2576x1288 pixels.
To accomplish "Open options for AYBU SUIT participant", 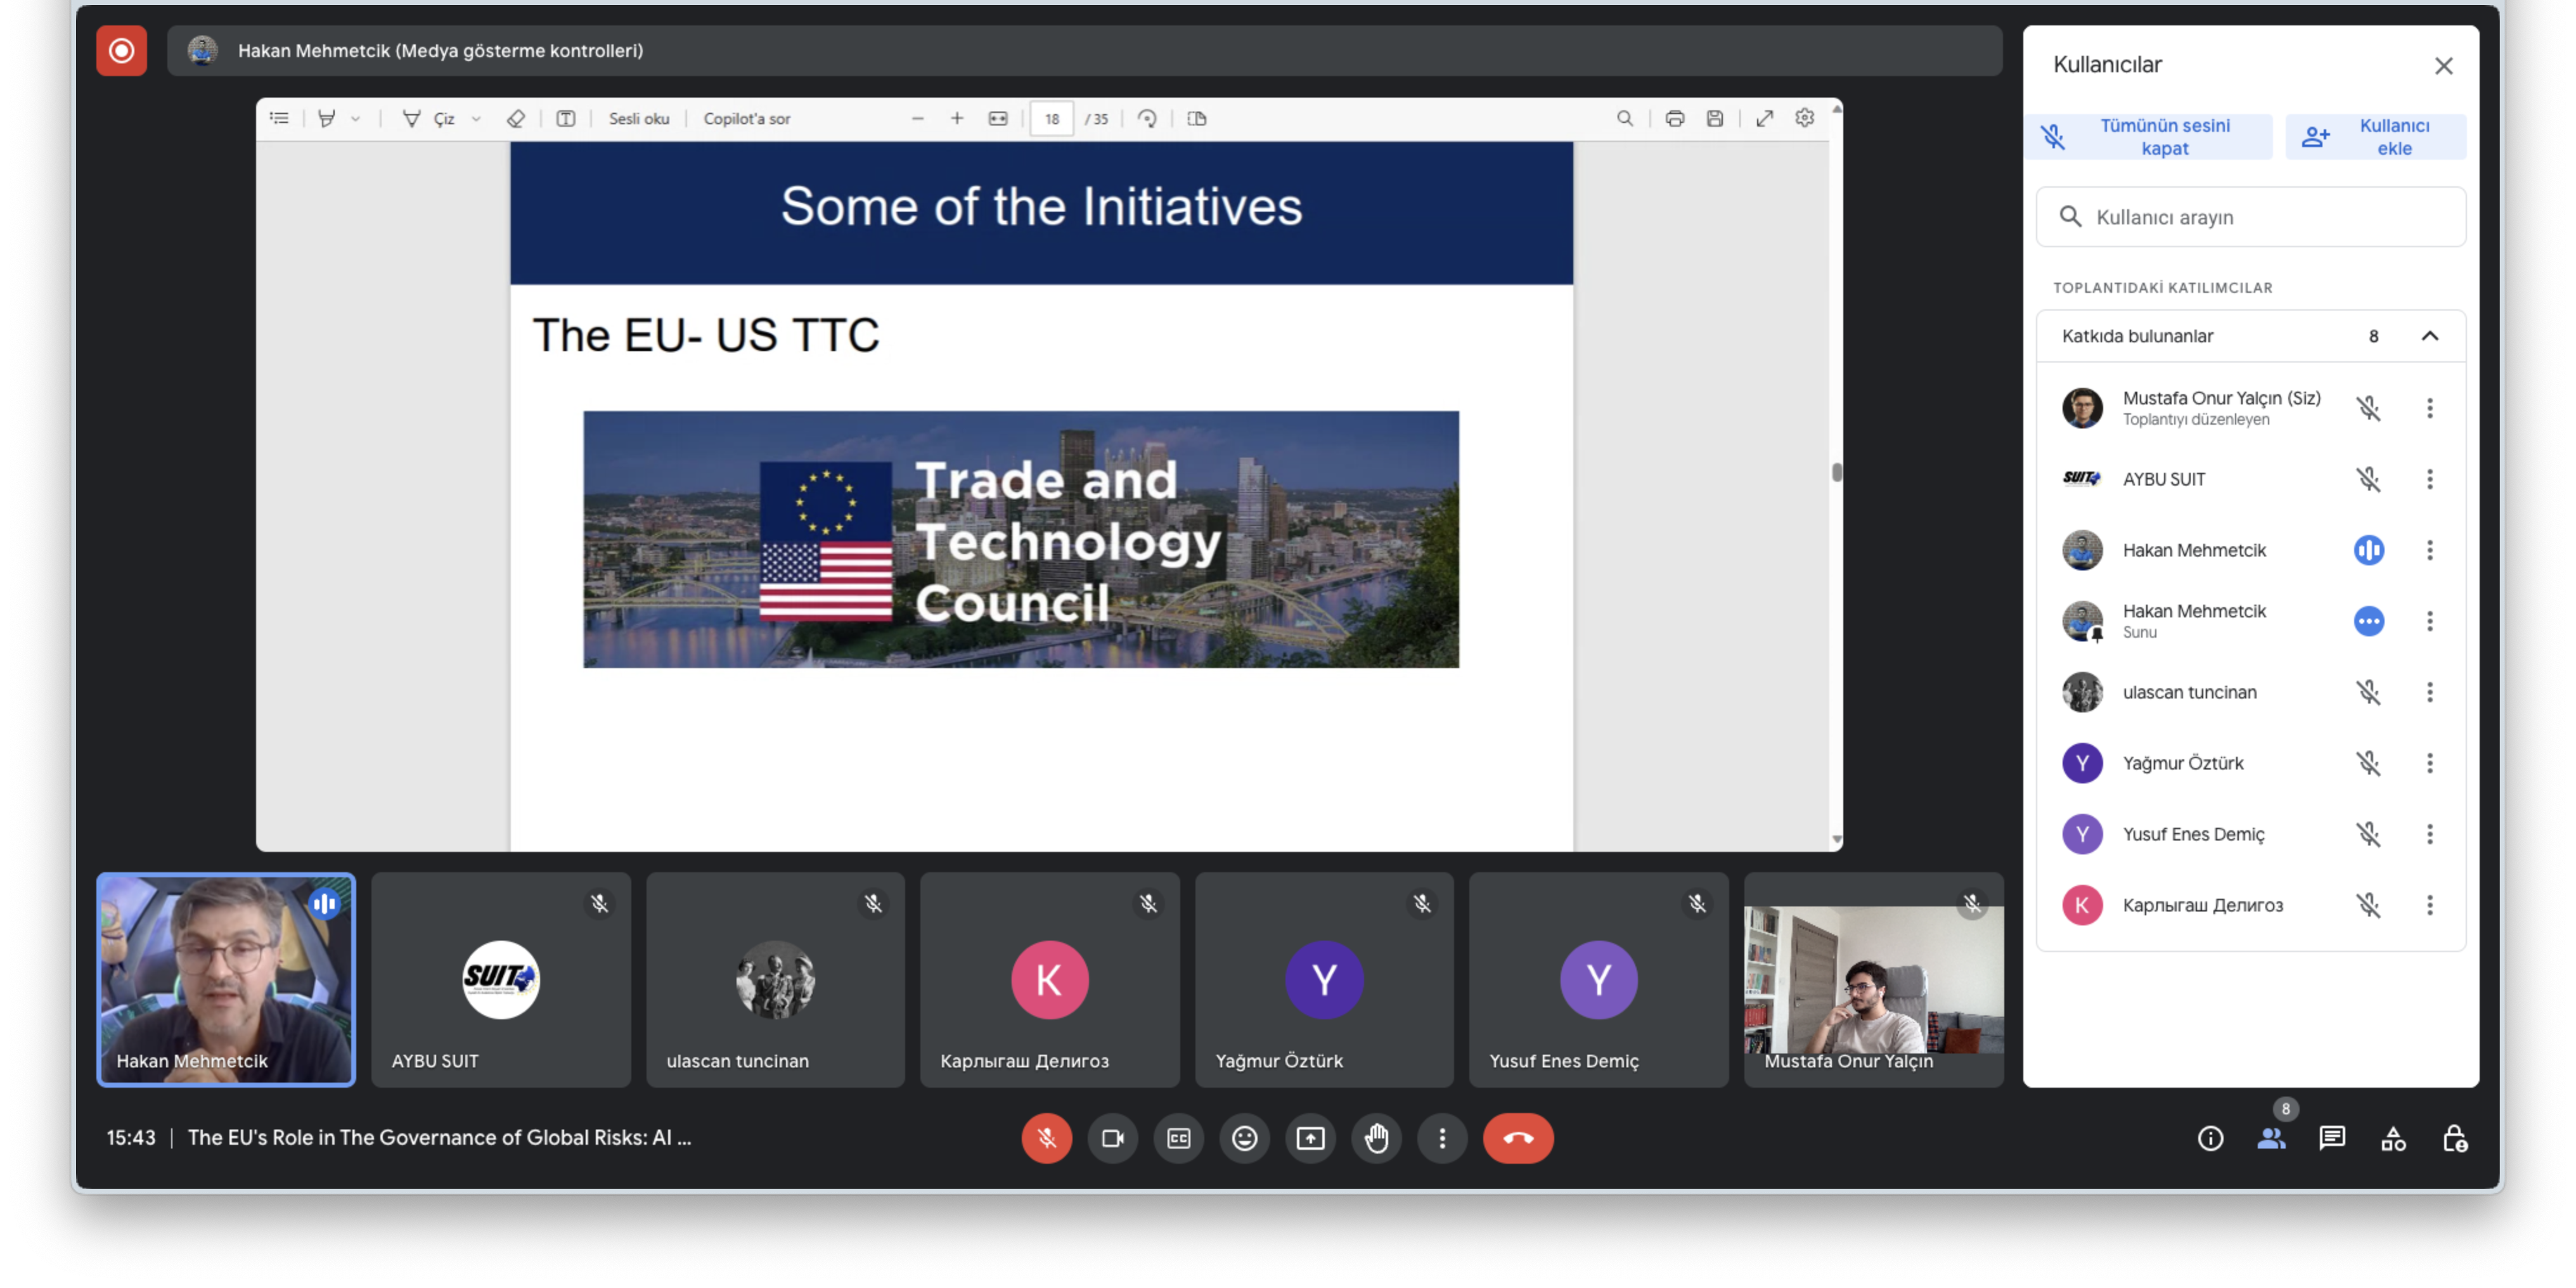I will (2429, 479).
